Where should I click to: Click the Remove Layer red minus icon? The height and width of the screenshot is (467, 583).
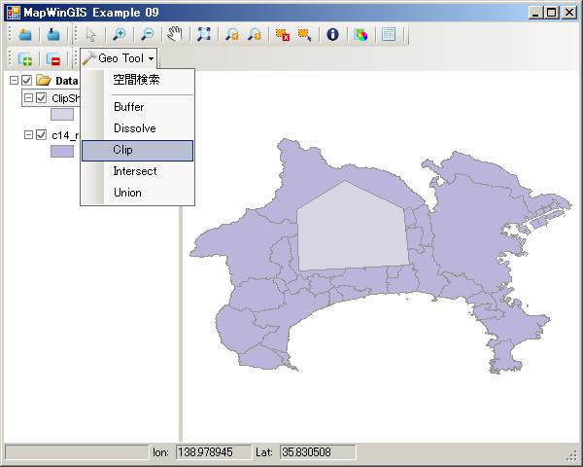pyautogui.click(x=53, y=59)
